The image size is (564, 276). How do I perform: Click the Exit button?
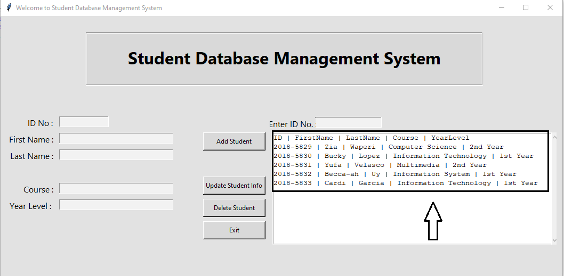tap(234, 230)
